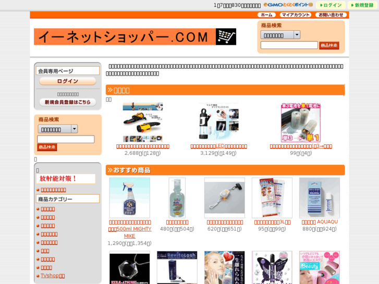The height and width of the screenshot is (284, 379).
Task: Open the product link priced 480
Action: tap(177, 222)
